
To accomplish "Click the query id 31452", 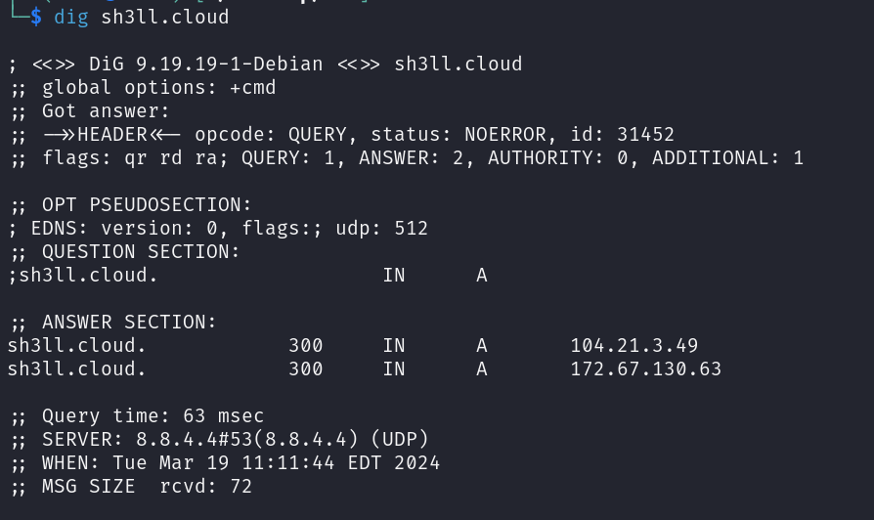I will click(645, 135).
